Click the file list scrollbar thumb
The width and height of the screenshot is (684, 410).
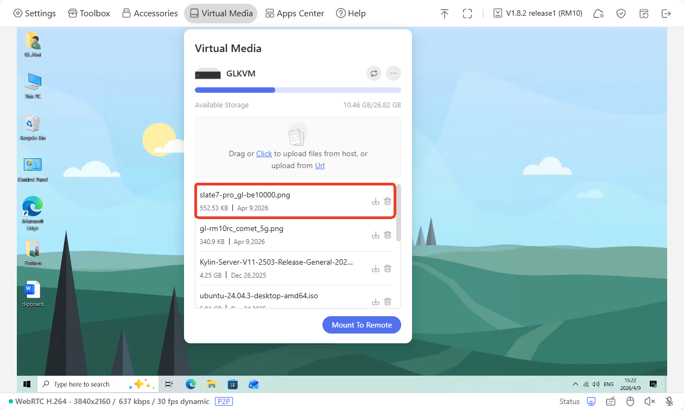pyautogui.click(x=398, y=213)
